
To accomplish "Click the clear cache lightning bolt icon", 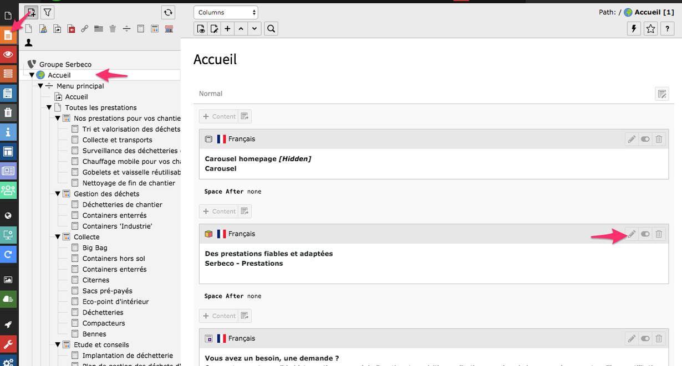I will pos(634,29).
